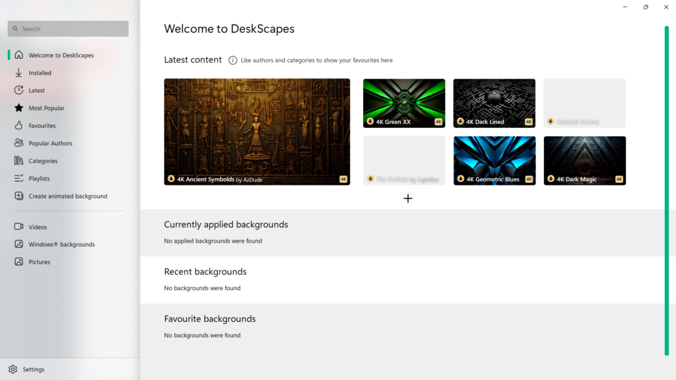Click download icon on The Surface
676x380 pixels.
[x=370, y=179]
